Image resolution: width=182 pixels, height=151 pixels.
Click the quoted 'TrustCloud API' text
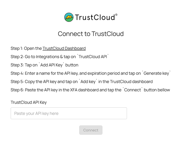point(93,57)
